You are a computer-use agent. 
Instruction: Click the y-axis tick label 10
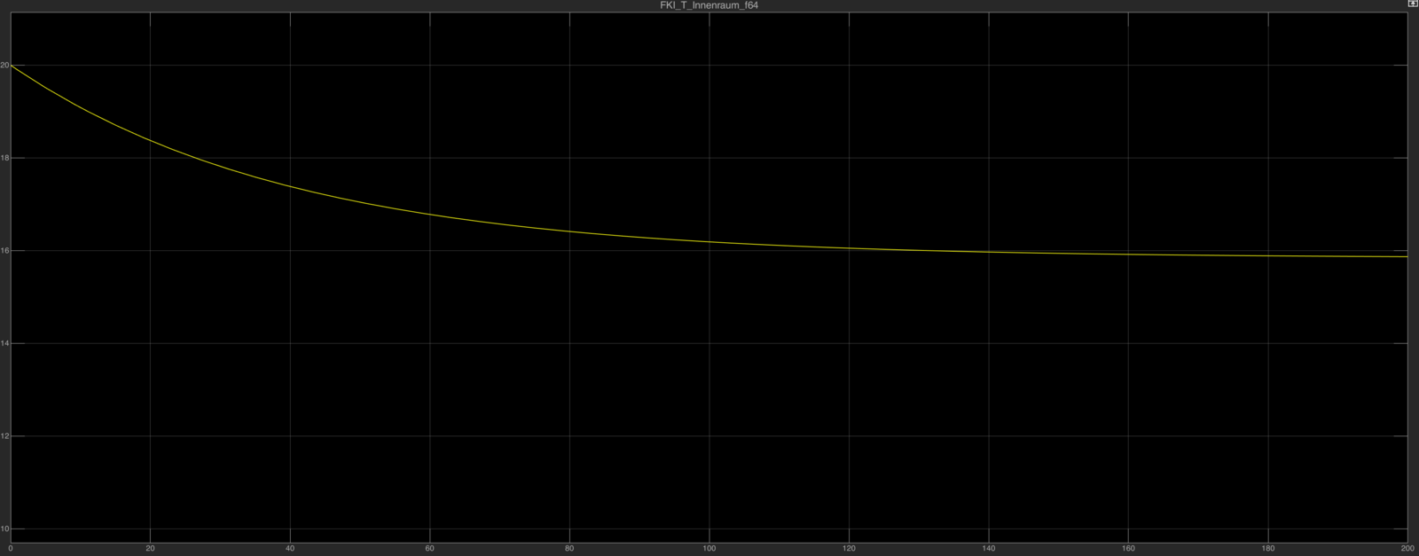[4, 529]
